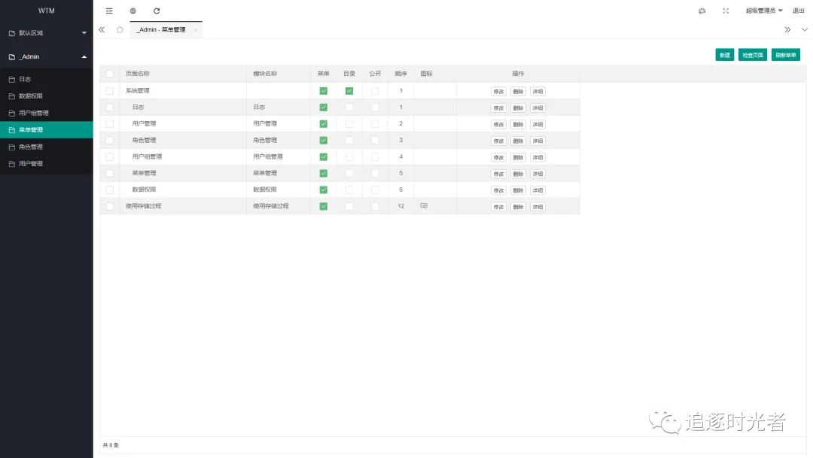Click 删除 for the 用户组管理 row
This screenshot has width=813, height=458.
(x=518, y=157)
